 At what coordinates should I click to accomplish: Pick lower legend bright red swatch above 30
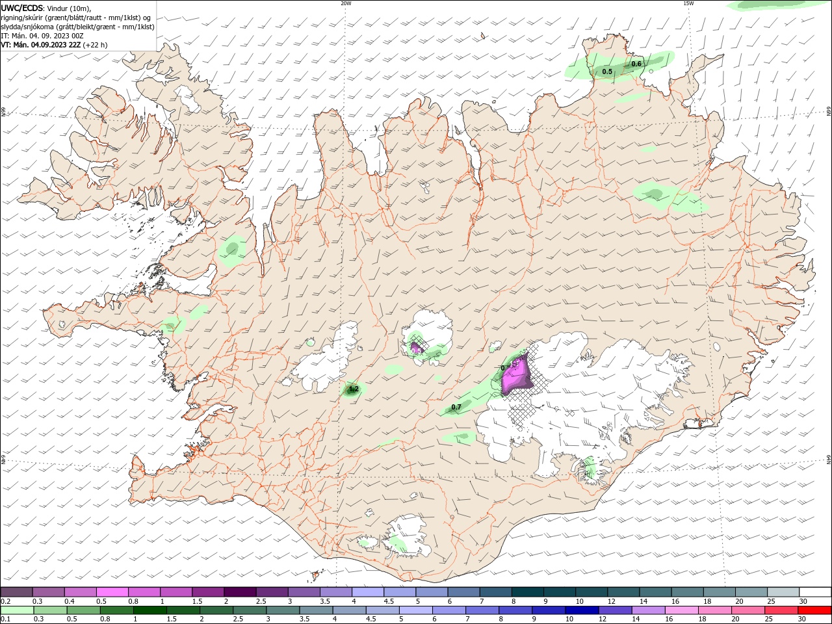(814, 610)
